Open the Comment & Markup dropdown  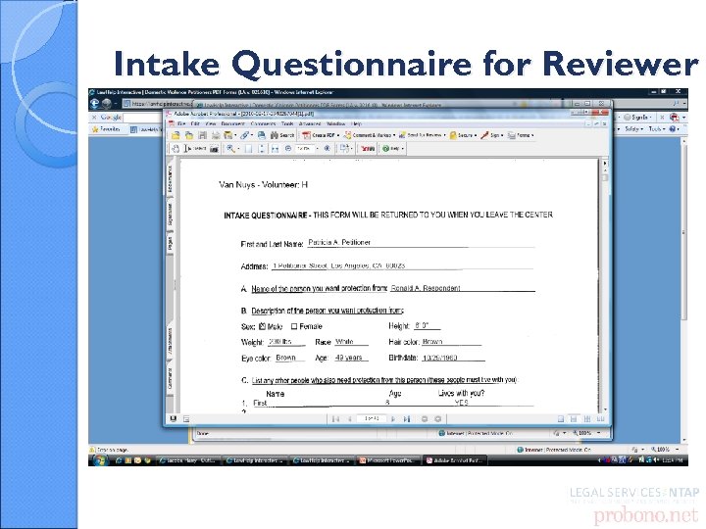[x=370, y=135]
